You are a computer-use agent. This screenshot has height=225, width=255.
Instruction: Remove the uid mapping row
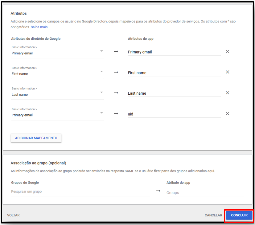coord(227,114)
